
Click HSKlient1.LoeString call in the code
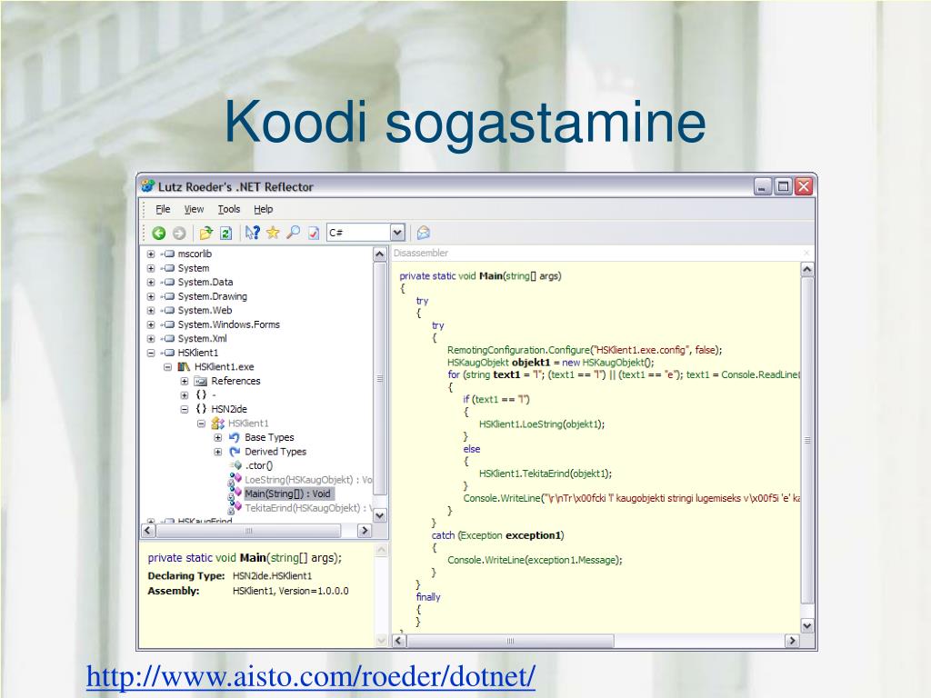tap(542, 424)
